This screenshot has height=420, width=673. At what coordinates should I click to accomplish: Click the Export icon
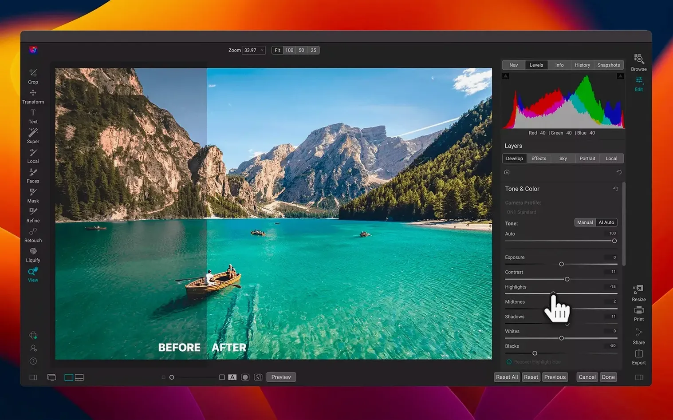coord(639,357)
